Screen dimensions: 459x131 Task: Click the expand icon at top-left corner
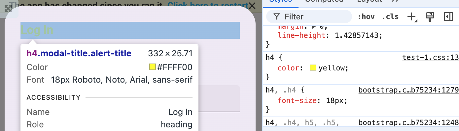8,8
